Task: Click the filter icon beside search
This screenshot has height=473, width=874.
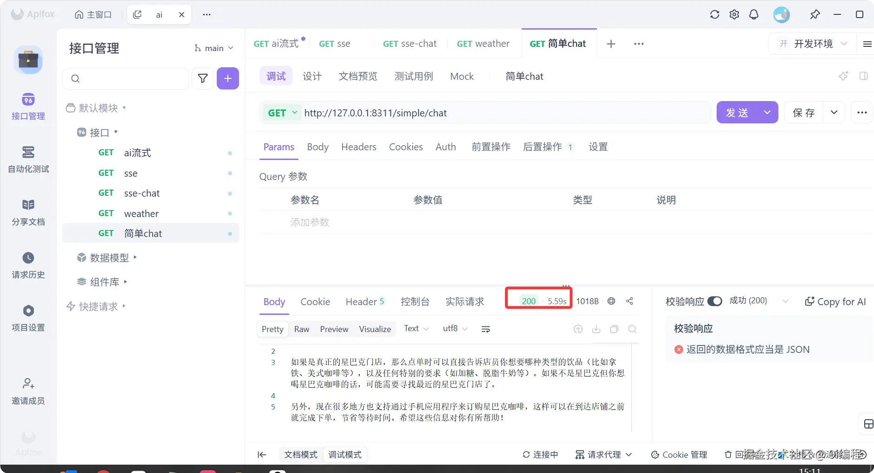Action: click(x=203, y=78)
